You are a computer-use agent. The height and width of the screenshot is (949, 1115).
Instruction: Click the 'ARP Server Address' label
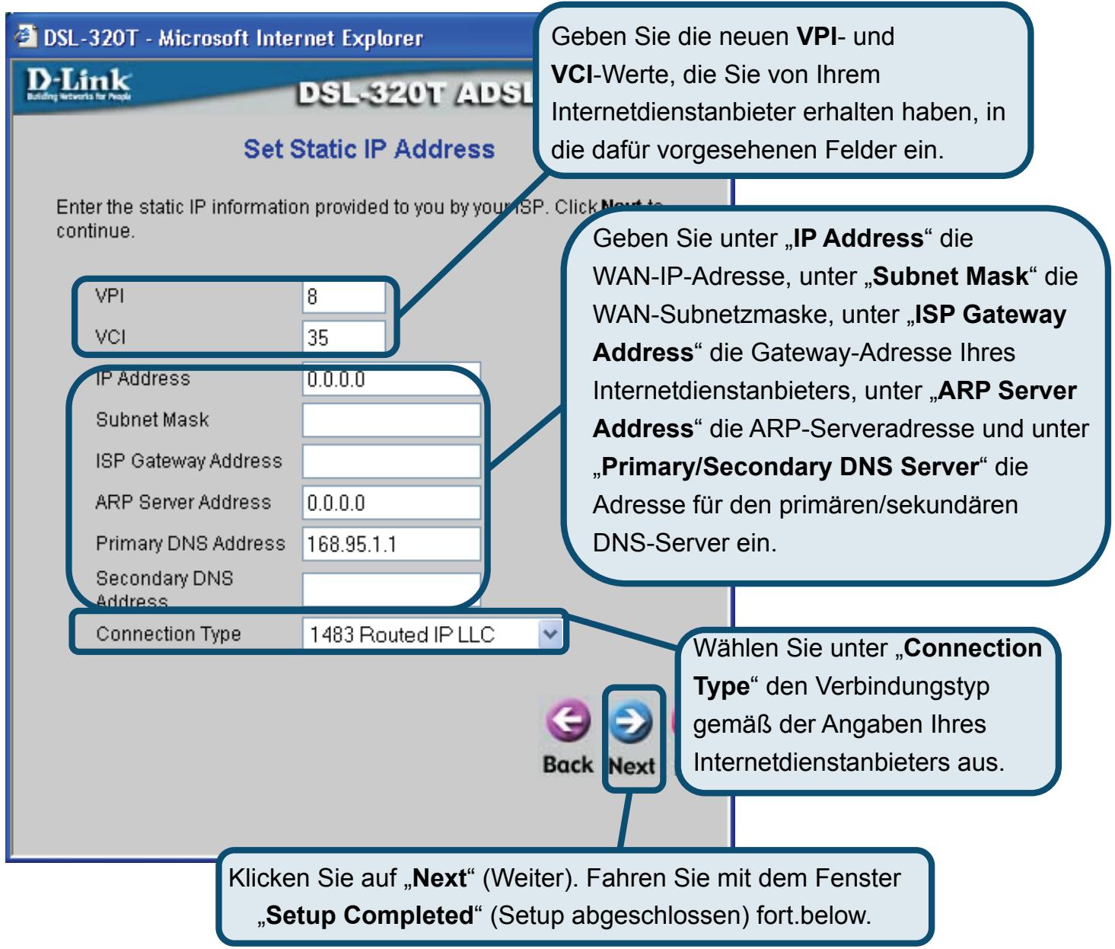[183, 502]
